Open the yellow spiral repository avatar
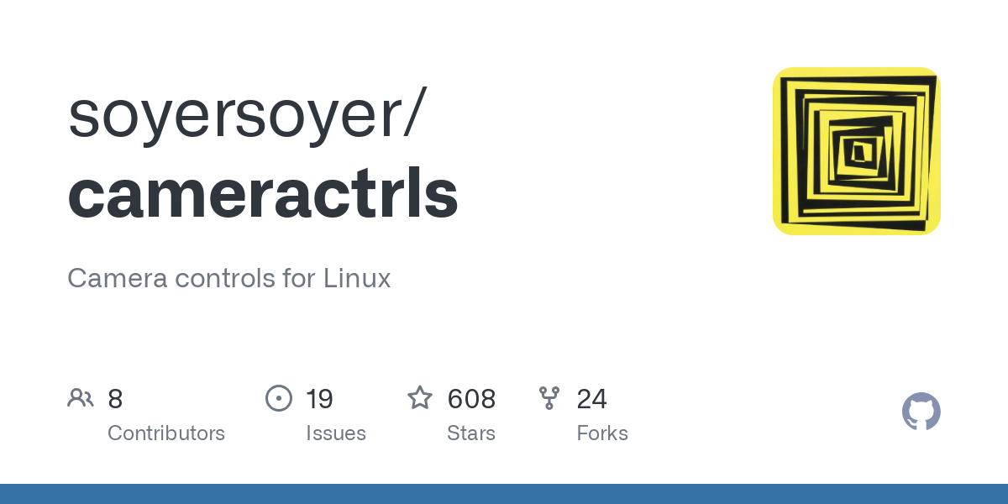 point(856,151)
